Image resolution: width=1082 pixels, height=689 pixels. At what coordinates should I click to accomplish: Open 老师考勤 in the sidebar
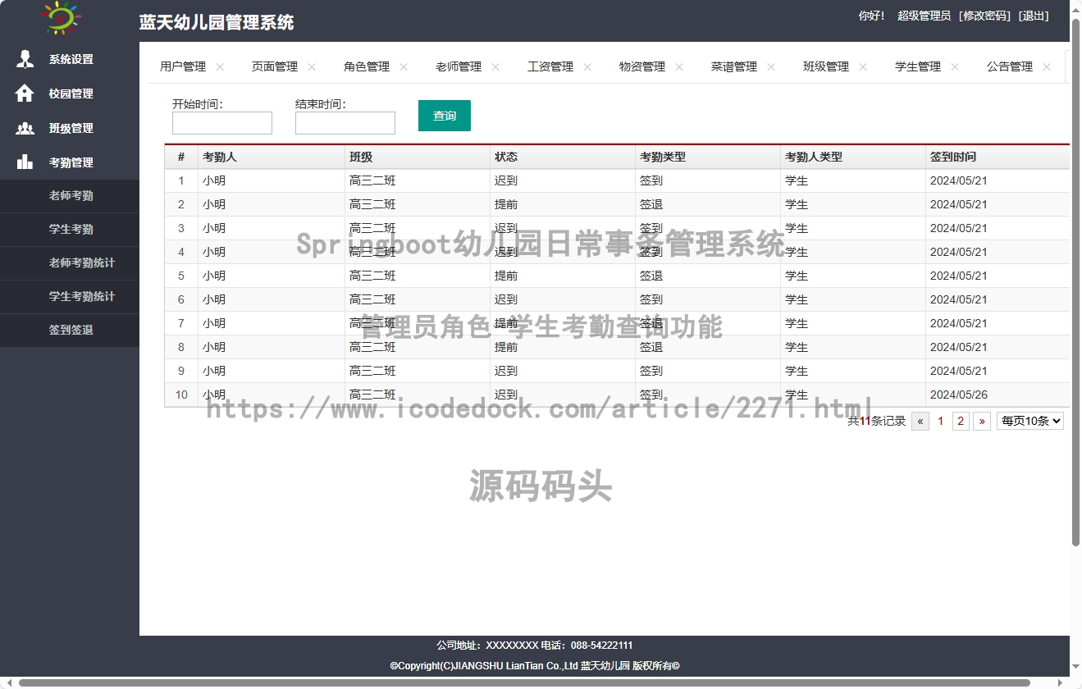[70, 196]
